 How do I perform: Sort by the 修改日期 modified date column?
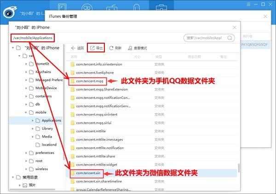[x=194, y=57]
